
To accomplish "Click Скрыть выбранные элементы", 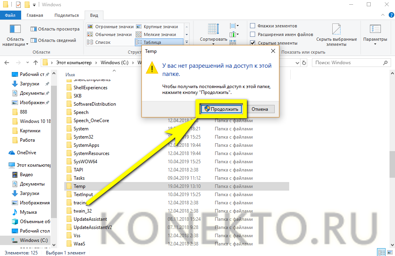I will click(x=336, y=35).
